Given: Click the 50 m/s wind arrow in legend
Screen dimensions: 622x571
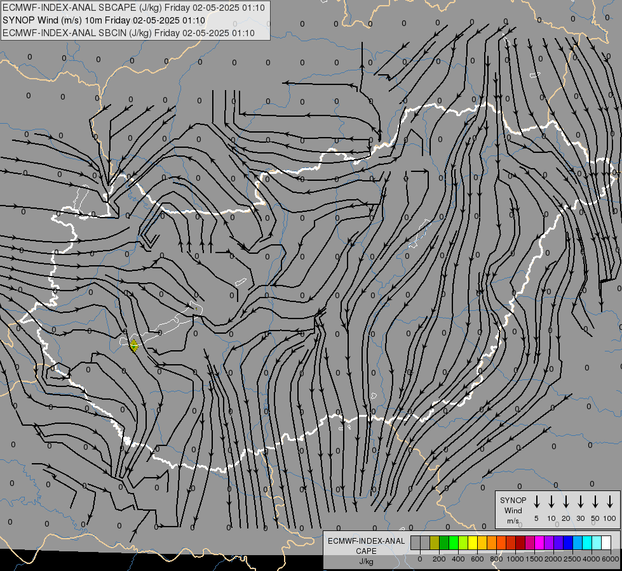Looking at the screenshot, I should pyautogui.click(x=595, y=501).
